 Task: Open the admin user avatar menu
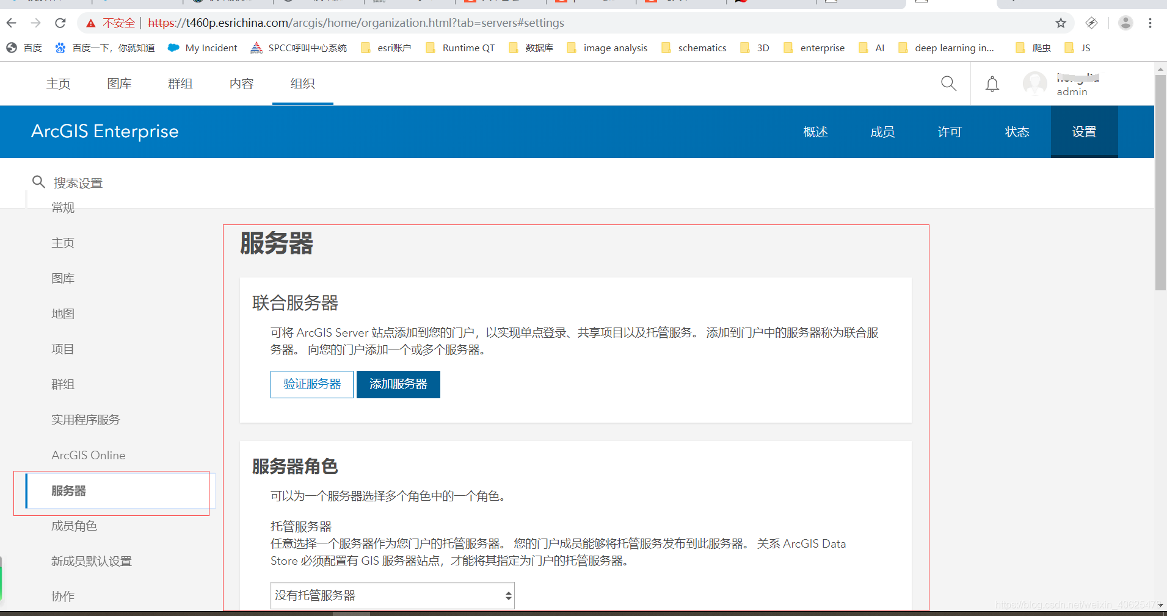[x=1035, y=84]
